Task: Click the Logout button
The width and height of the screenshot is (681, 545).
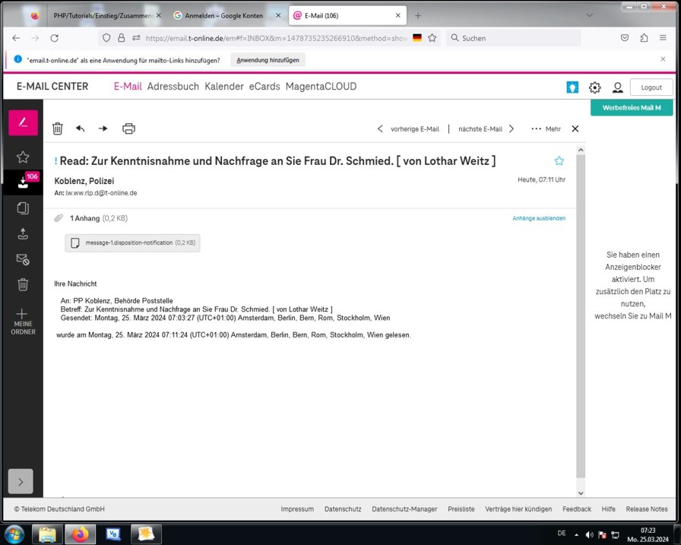Action: (651, 87)
